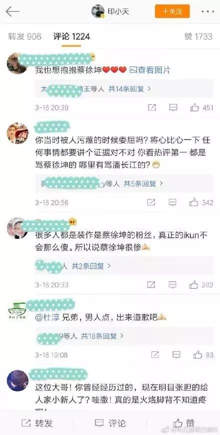
Task: Like the comment with 282 likes
Action: (x=193, y=285)
